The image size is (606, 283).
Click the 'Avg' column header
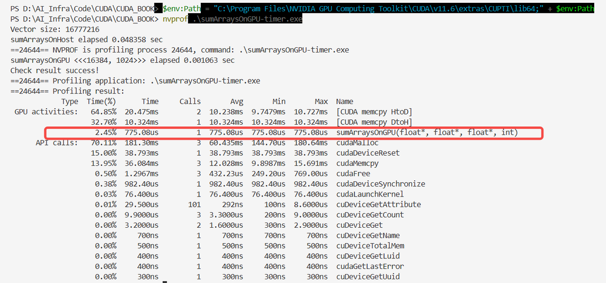[237, 102]
